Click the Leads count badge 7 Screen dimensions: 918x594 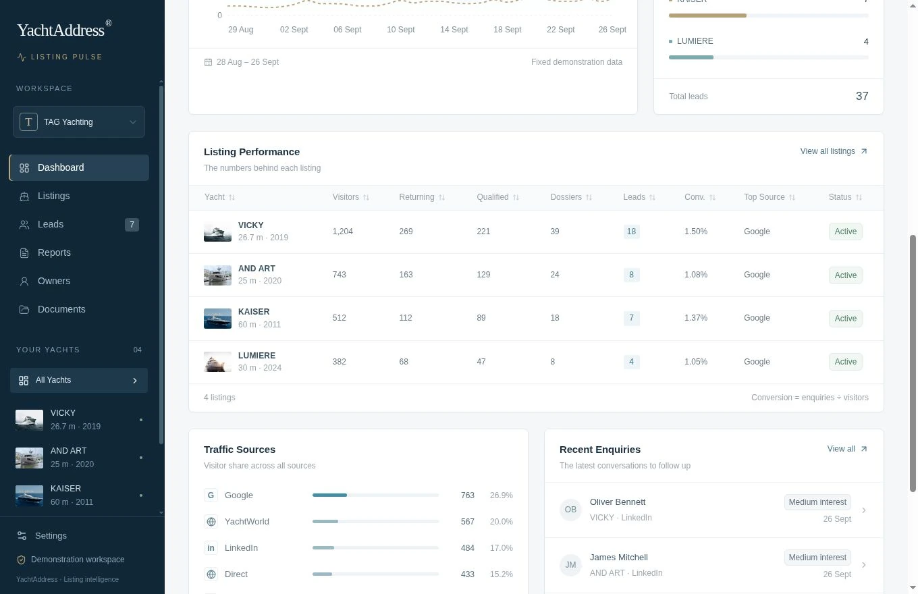pos(132,225)
